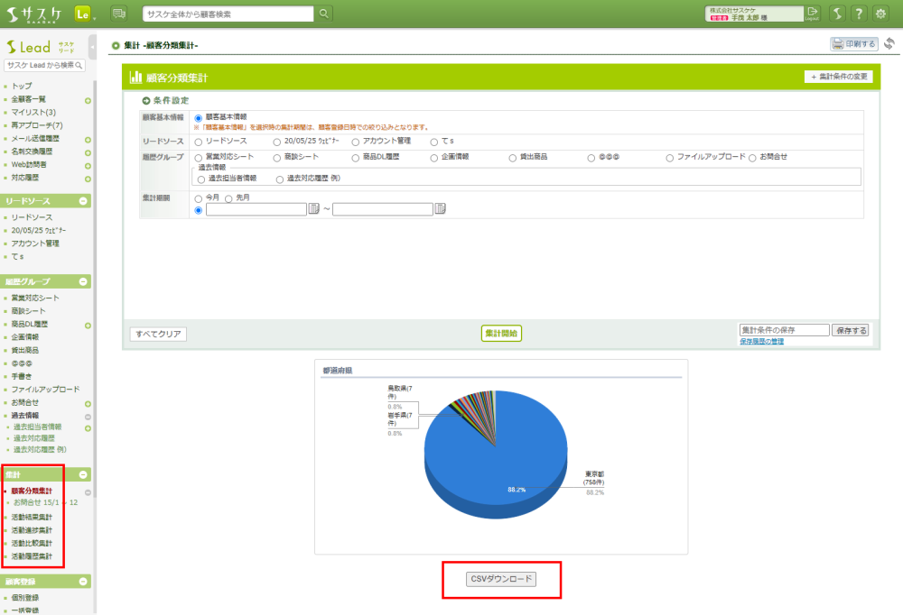
Task: Click the magnifier search icon in top bar
Action: pos(324,14)
